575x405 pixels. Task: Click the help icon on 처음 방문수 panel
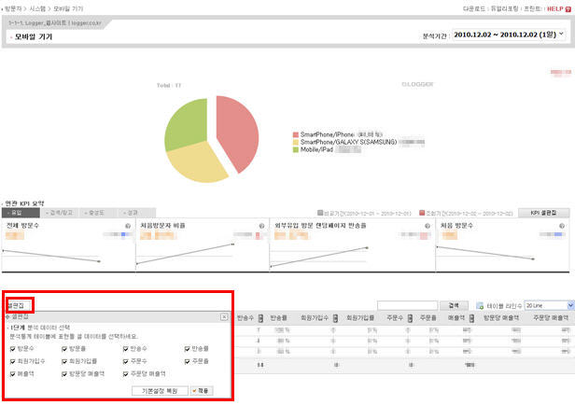point(564,226)
